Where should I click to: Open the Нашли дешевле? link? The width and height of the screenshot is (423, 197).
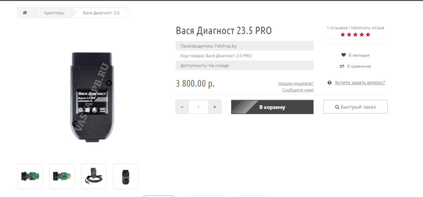pyautogui.click(x=296, y=83)
